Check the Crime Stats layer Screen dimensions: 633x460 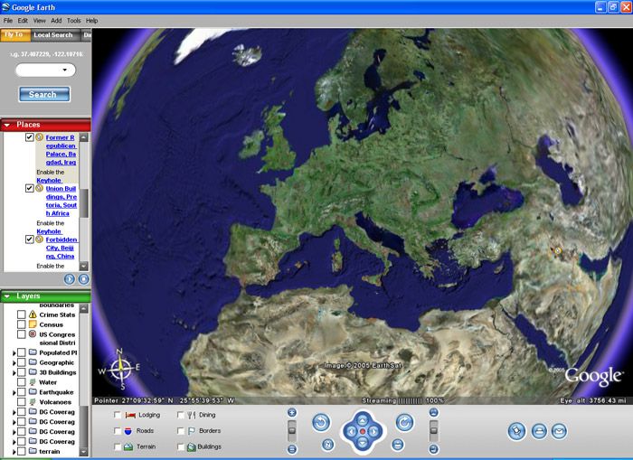click(22, 314)
